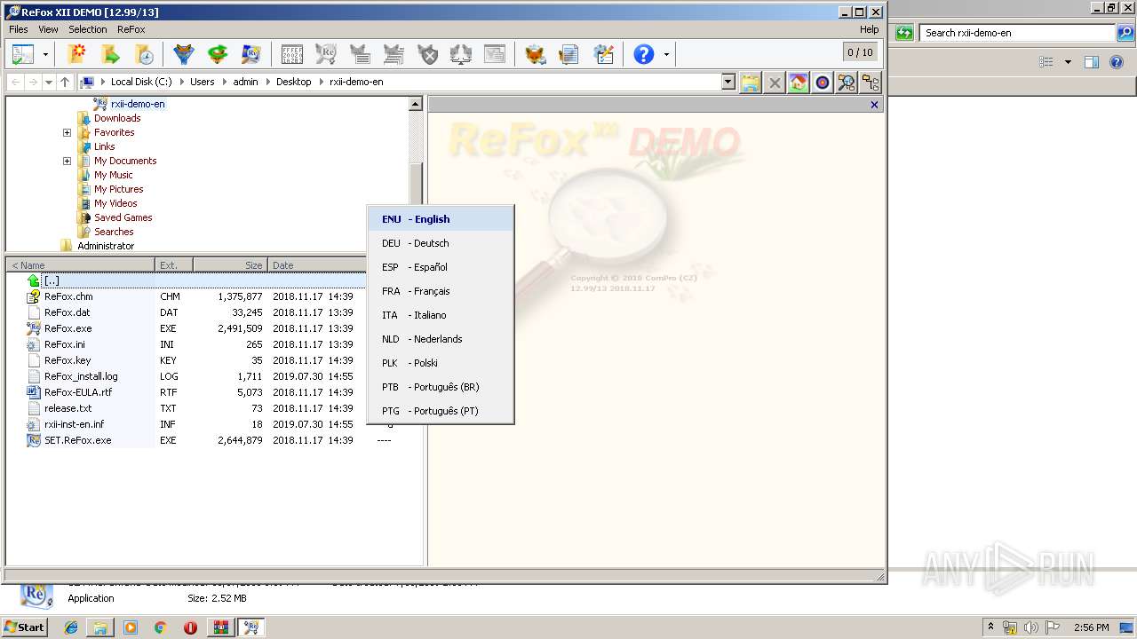Click the folder with clock history icon
Viewport: 1137px width, 639px height.
tap(144, 55)
